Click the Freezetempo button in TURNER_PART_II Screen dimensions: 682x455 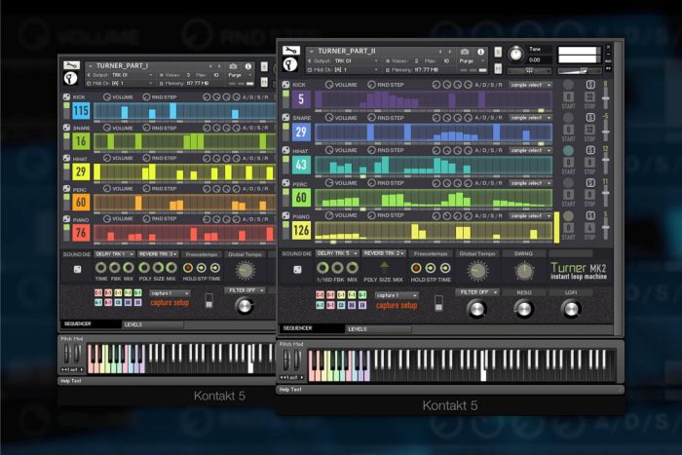point(431,253)
